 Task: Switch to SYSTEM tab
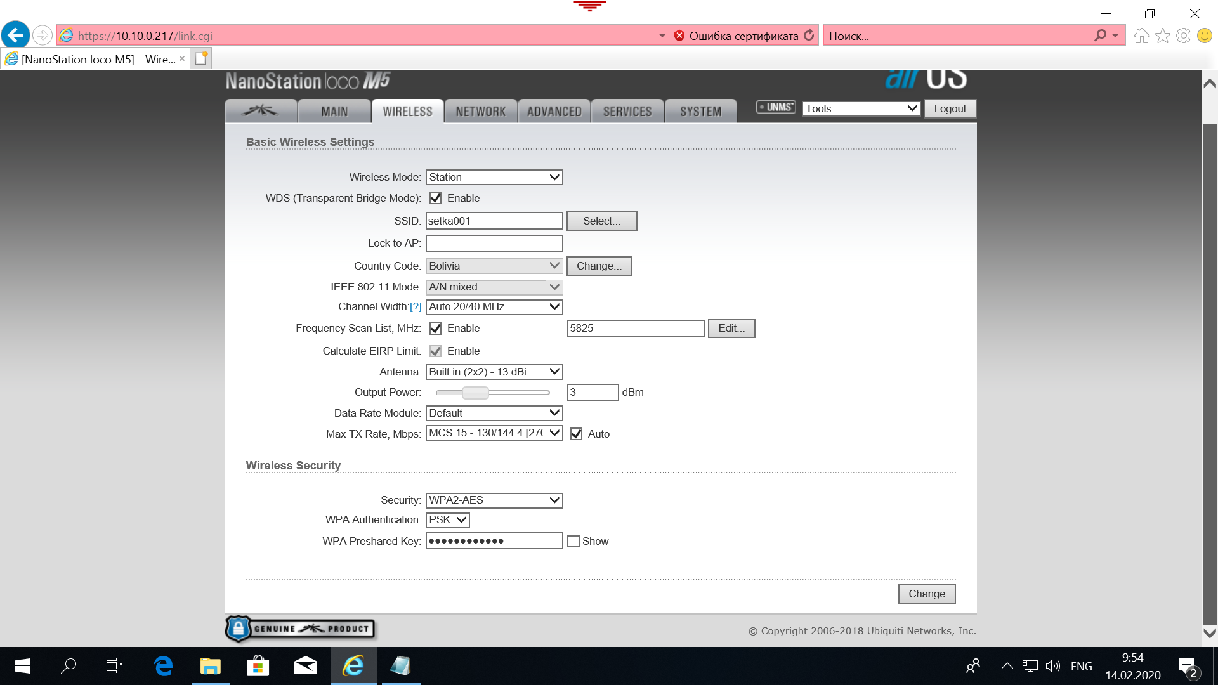coord(700,112)
